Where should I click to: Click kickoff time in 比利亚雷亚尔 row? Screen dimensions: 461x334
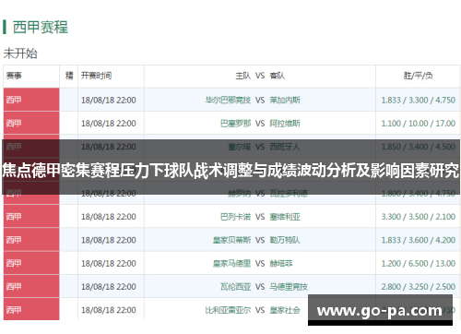coord(109,310)
